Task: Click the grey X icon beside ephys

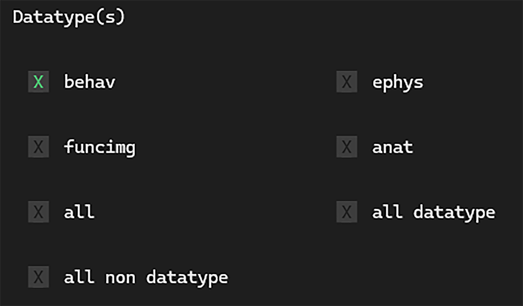Action: click(347, 82)
